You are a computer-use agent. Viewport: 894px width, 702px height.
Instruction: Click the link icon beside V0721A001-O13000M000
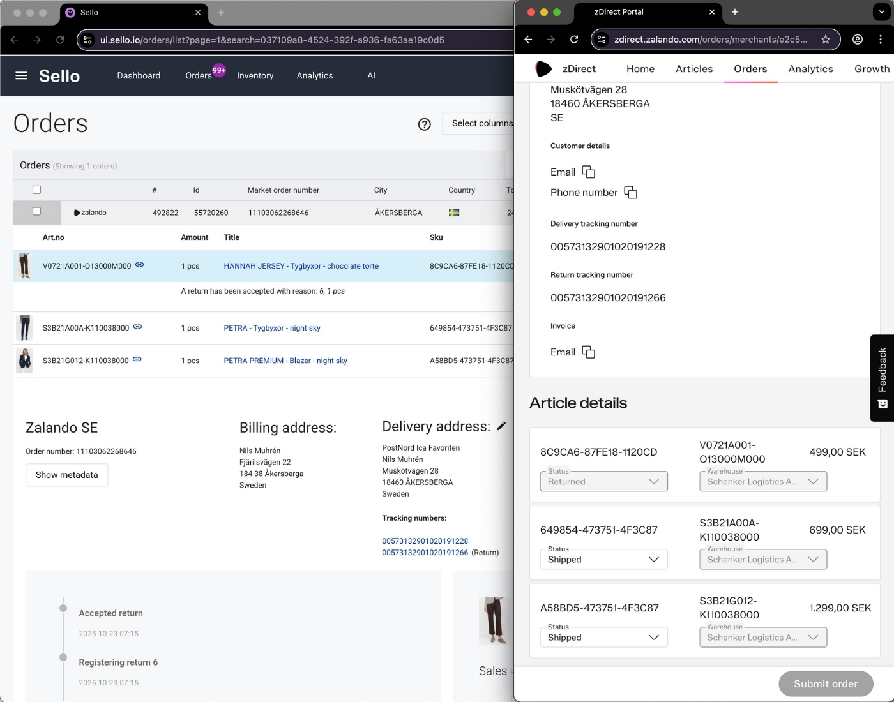click(139, 264)
